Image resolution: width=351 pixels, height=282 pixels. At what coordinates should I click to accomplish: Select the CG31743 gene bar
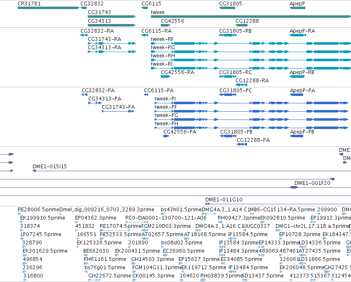(x=112, y=17)
